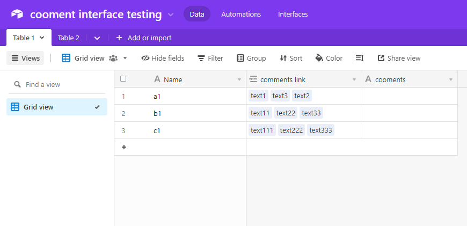Open the comments link column dropdown
This screenshot has height=226, width=467.
tap(354, 79)
